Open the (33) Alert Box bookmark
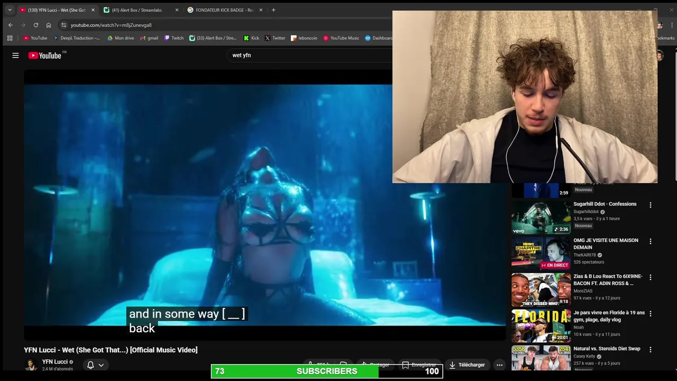The height and width of the screenshot is (381, 677). [213, 38]
